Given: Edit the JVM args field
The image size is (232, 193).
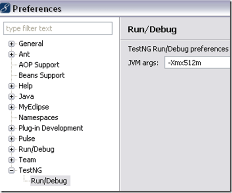Looking at the screenshot, I should pyautogui.click(x=197, y=63).
